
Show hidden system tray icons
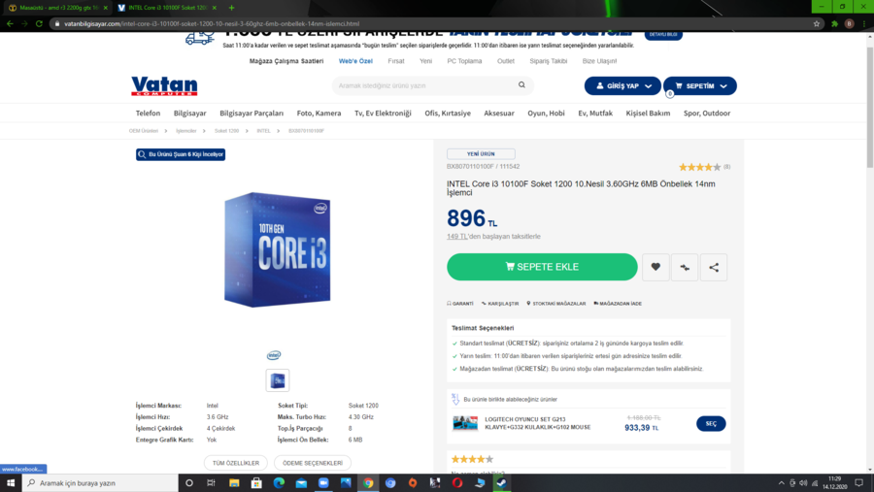(781, 483)
